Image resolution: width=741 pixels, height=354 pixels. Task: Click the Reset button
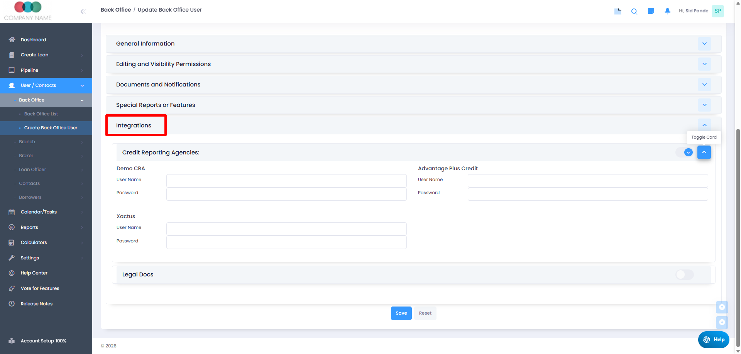(x=425, y=313)
